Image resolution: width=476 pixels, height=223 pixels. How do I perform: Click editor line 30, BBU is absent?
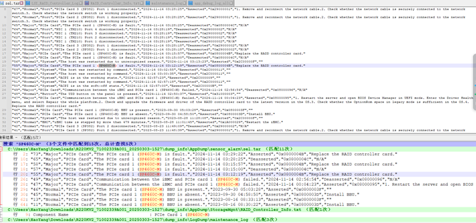(143, 114)
